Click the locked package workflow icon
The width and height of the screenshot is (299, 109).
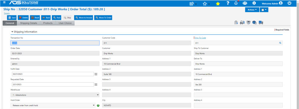pos(254,22)
